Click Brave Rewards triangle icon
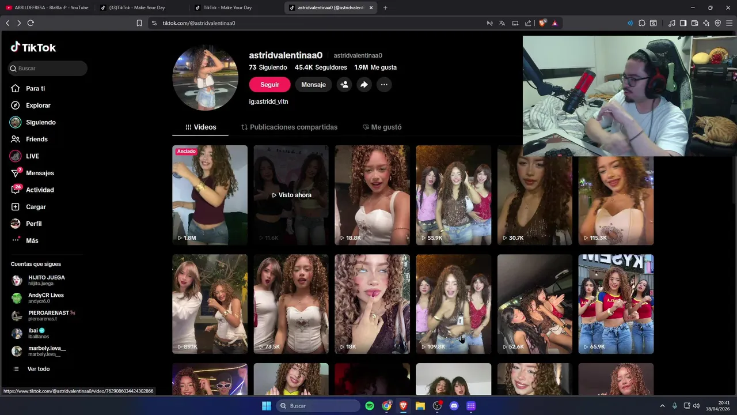The height and width of the screenshot is (415, 737). [554, 23]
